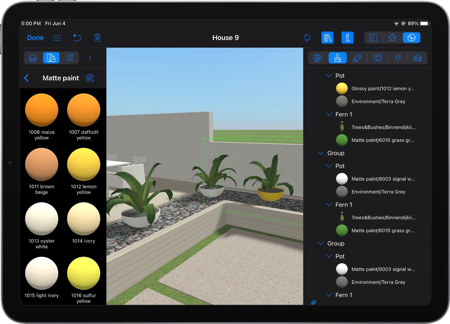Screen dimensions: 450x324
Task: Collapse the Fern 1 tree item
Action: coord(329,114)
